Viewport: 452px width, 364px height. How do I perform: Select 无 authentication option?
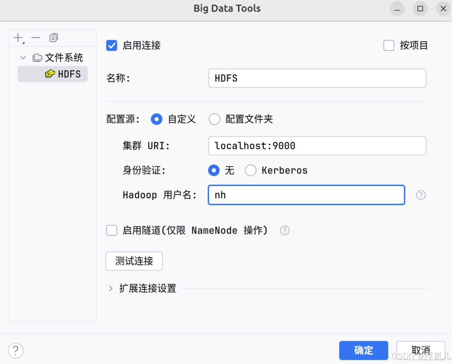[214, 170]
